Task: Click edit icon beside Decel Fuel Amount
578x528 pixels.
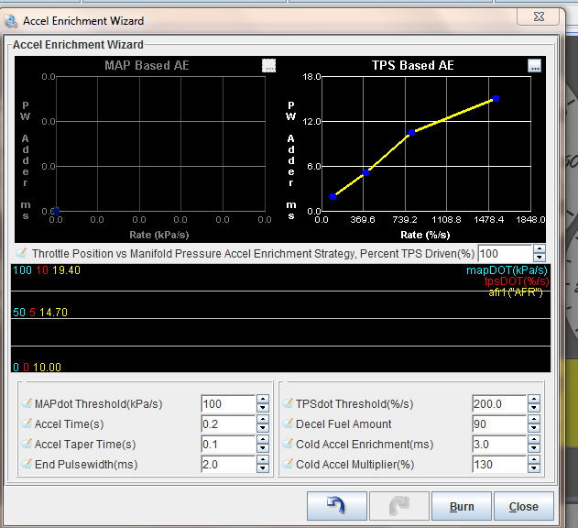Action: coord(288,424)
